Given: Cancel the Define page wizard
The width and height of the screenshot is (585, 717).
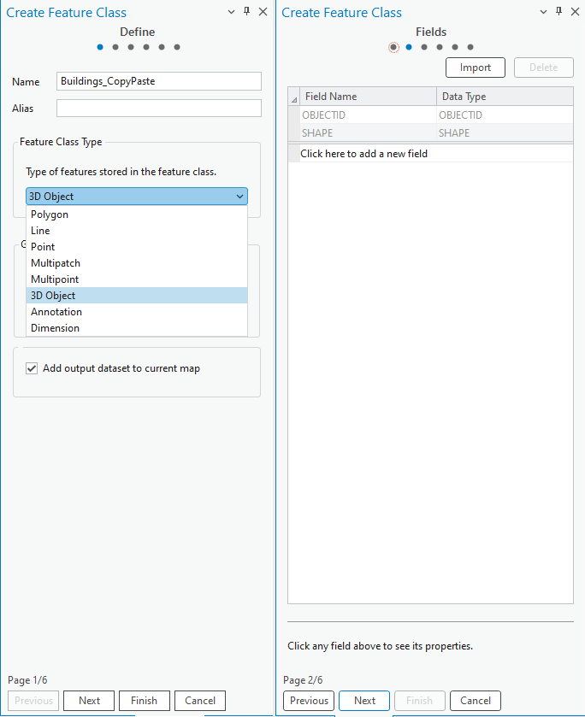Looking at the screenshot, I should pyautogui.click(x=200, y=701).
